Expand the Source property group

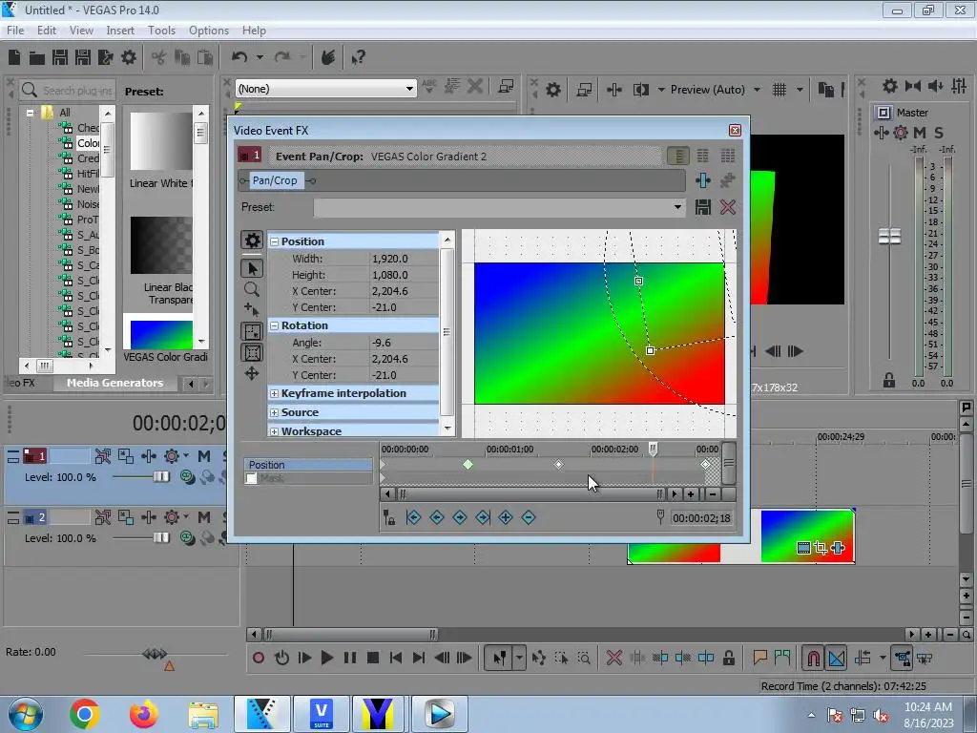pyautogui.click(x=274, y=412)
